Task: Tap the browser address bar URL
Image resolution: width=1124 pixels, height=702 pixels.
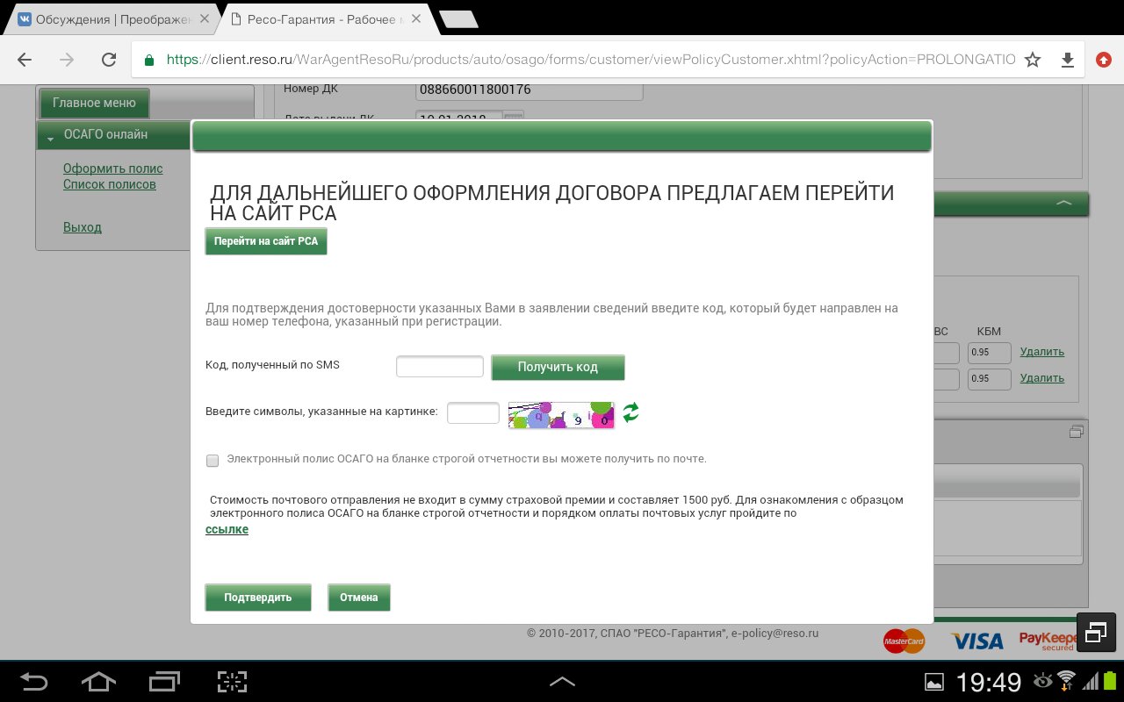Action: coord(590,60)
